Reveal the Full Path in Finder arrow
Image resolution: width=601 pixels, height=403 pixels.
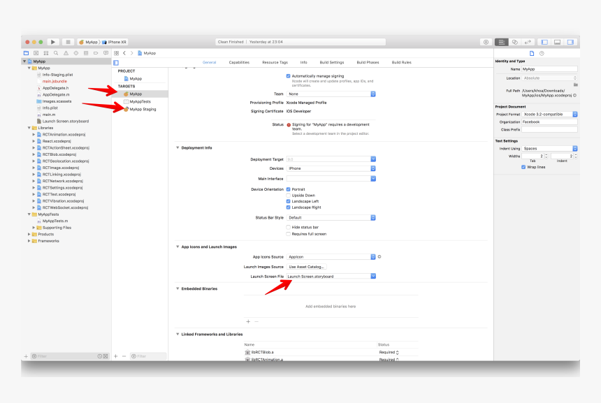[574, 96]
